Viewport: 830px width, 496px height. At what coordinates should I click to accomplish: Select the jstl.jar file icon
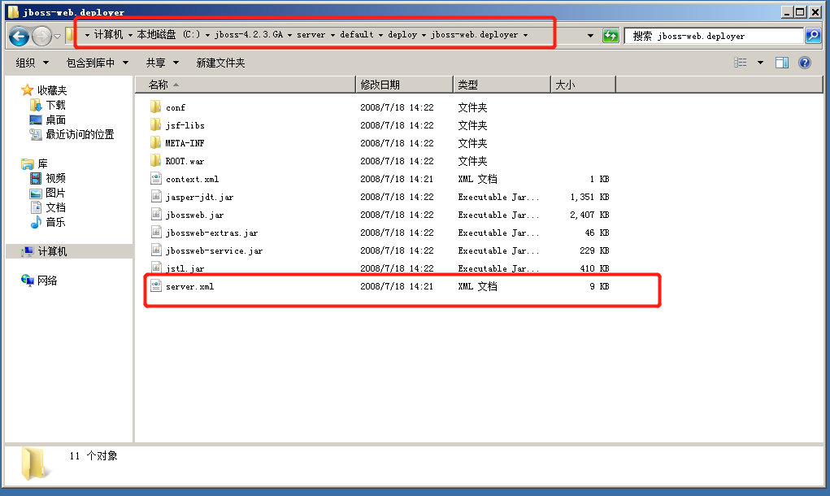155,268
